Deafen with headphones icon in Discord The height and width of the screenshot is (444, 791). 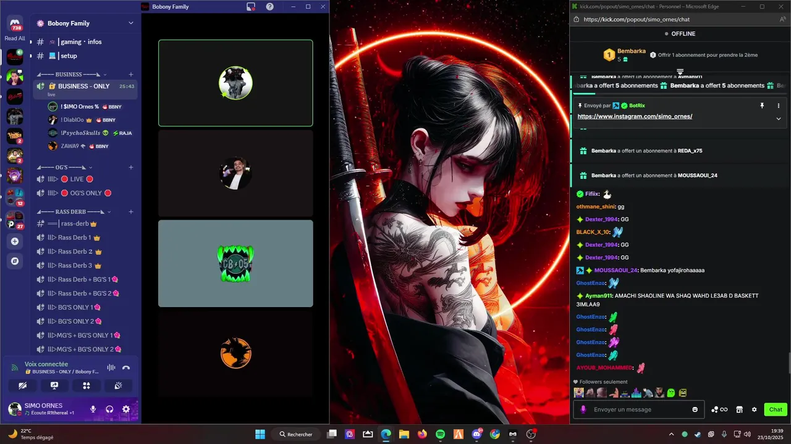click(109, 409)
